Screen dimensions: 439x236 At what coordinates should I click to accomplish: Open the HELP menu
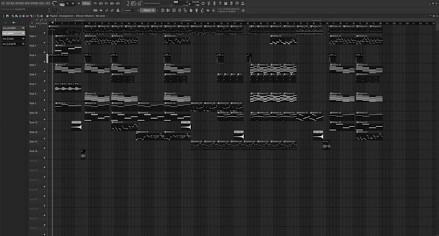[48, 3]
